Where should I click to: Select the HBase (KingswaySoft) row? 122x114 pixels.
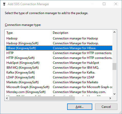(x=59, y=48)
